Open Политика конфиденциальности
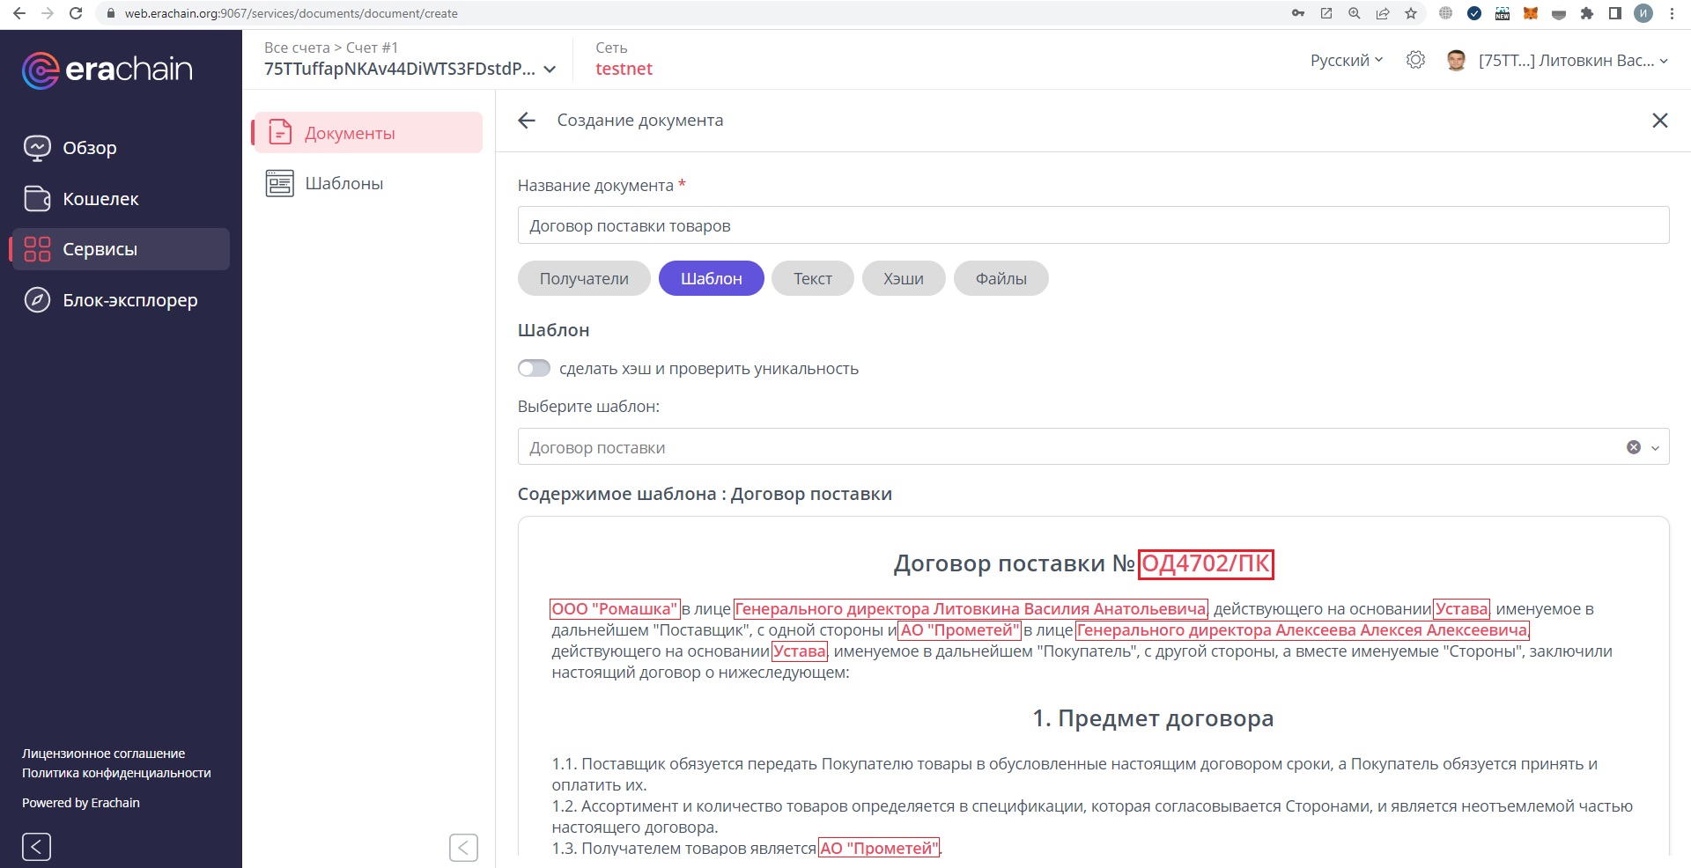 (x=115, y=773)
